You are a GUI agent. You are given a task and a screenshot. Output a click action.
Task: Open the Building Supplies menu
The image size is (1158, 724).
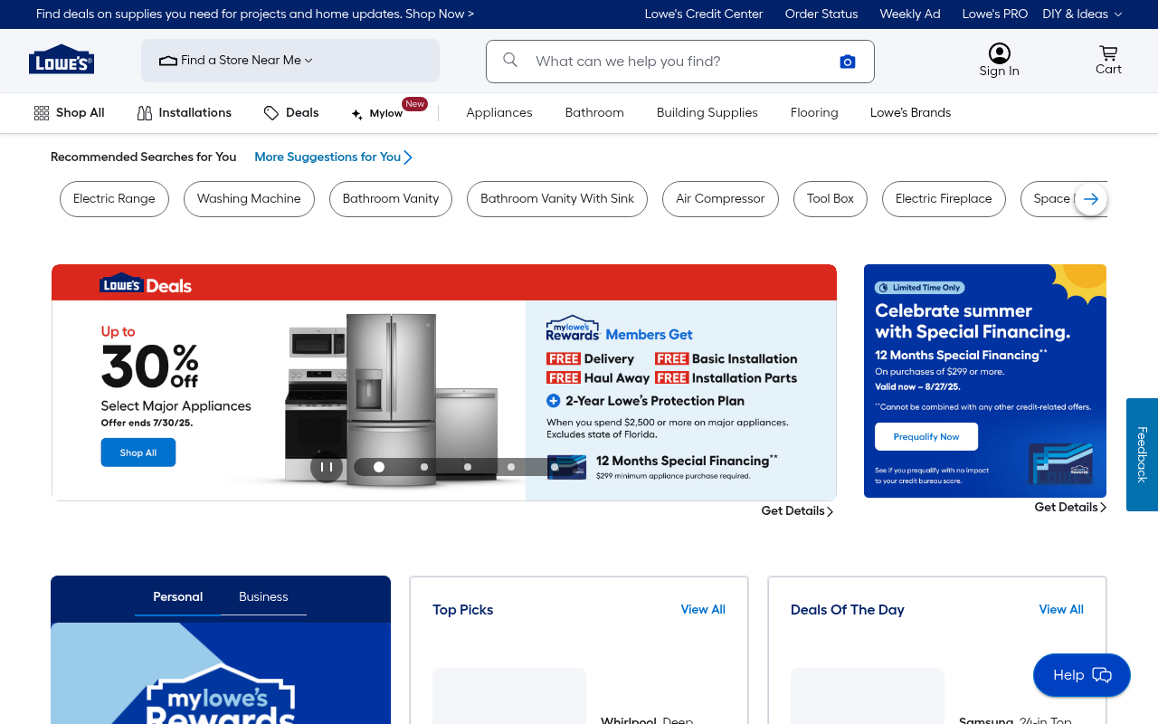pyautogui.click(x=707, y=113)
